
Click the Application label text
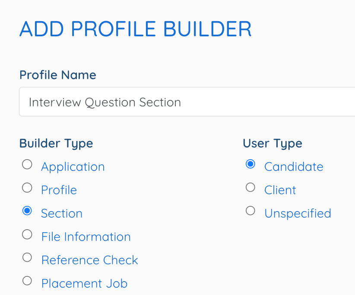tap(73, 167)
